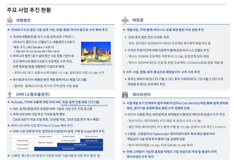Click the solar panel icon beside 태양광

(x=125, y=20)
